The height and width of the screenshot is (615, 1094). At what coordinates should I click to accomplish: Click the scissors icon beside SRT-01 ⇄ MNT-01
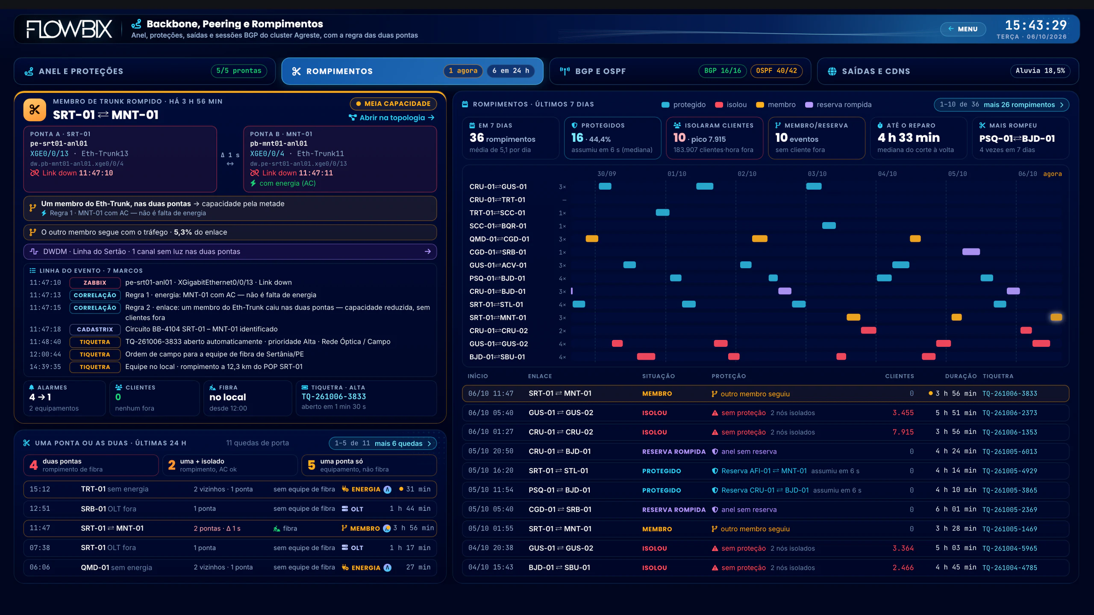35,109
